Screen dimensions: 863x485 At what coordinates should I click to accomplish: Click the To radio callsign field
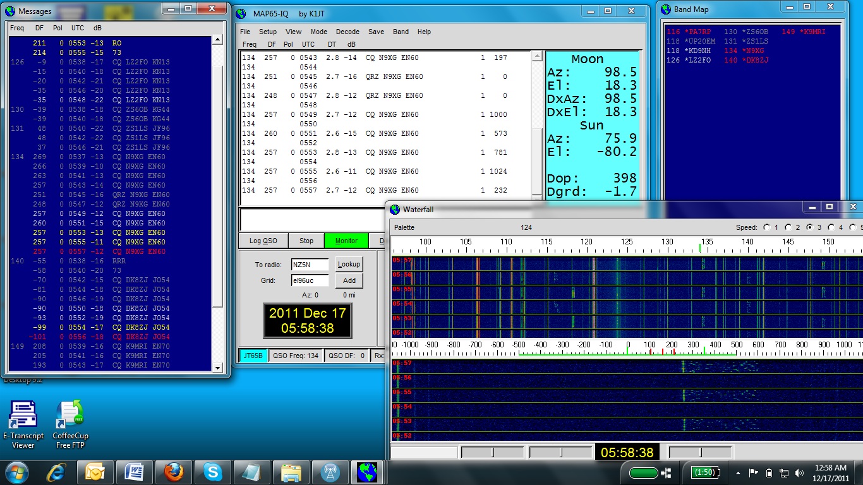[x=310, y=265]
